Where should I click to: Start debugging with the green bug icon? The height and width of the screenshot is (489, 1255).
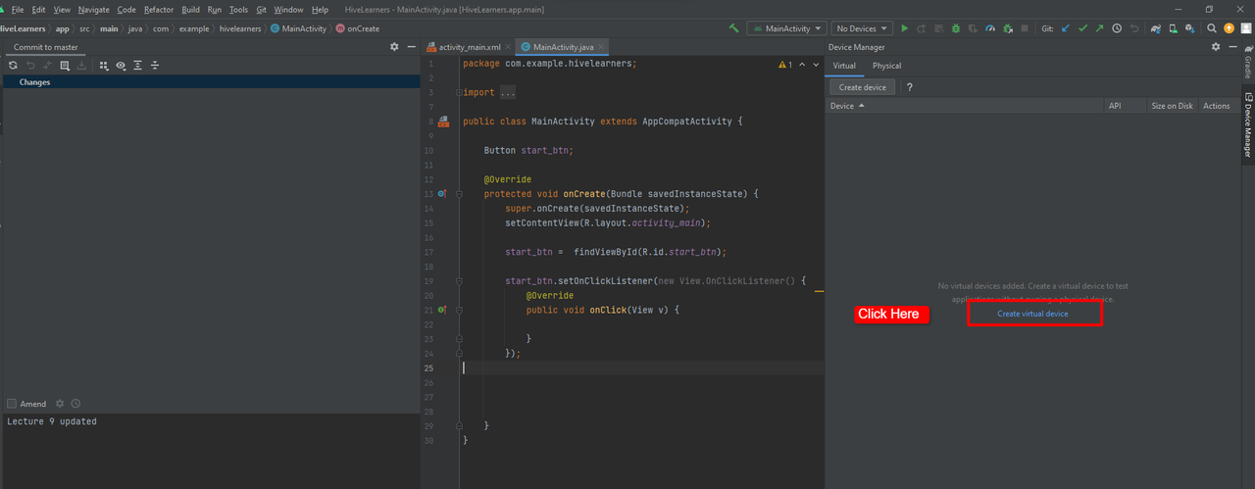[x=956, y=28]
